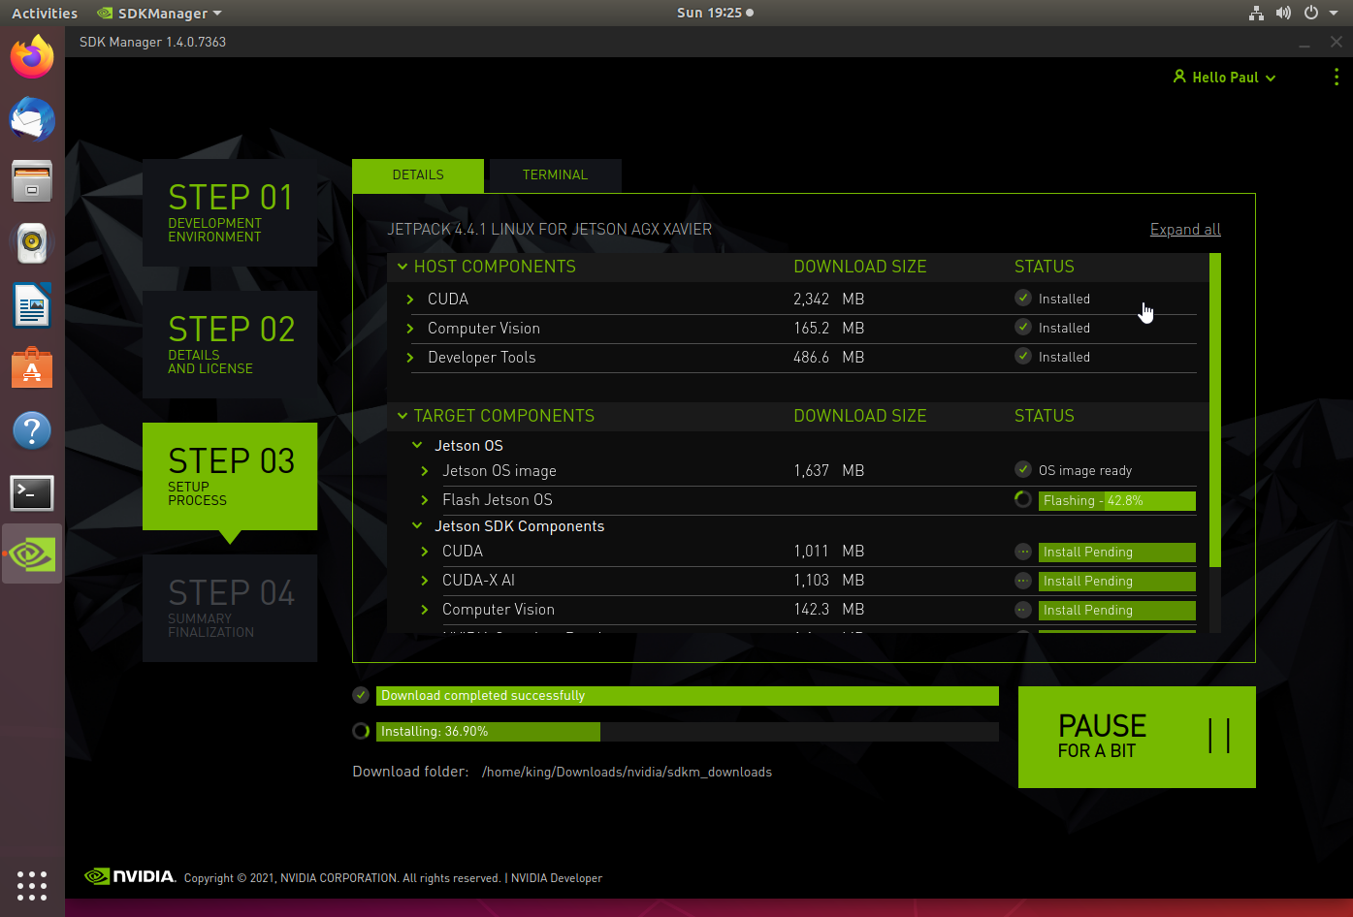Show applications grid in dock
Screen dimensions: 1353x917
32,885
